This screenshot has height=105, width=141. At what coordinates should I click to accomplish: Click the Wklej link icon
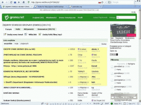[x=26, y=34]
